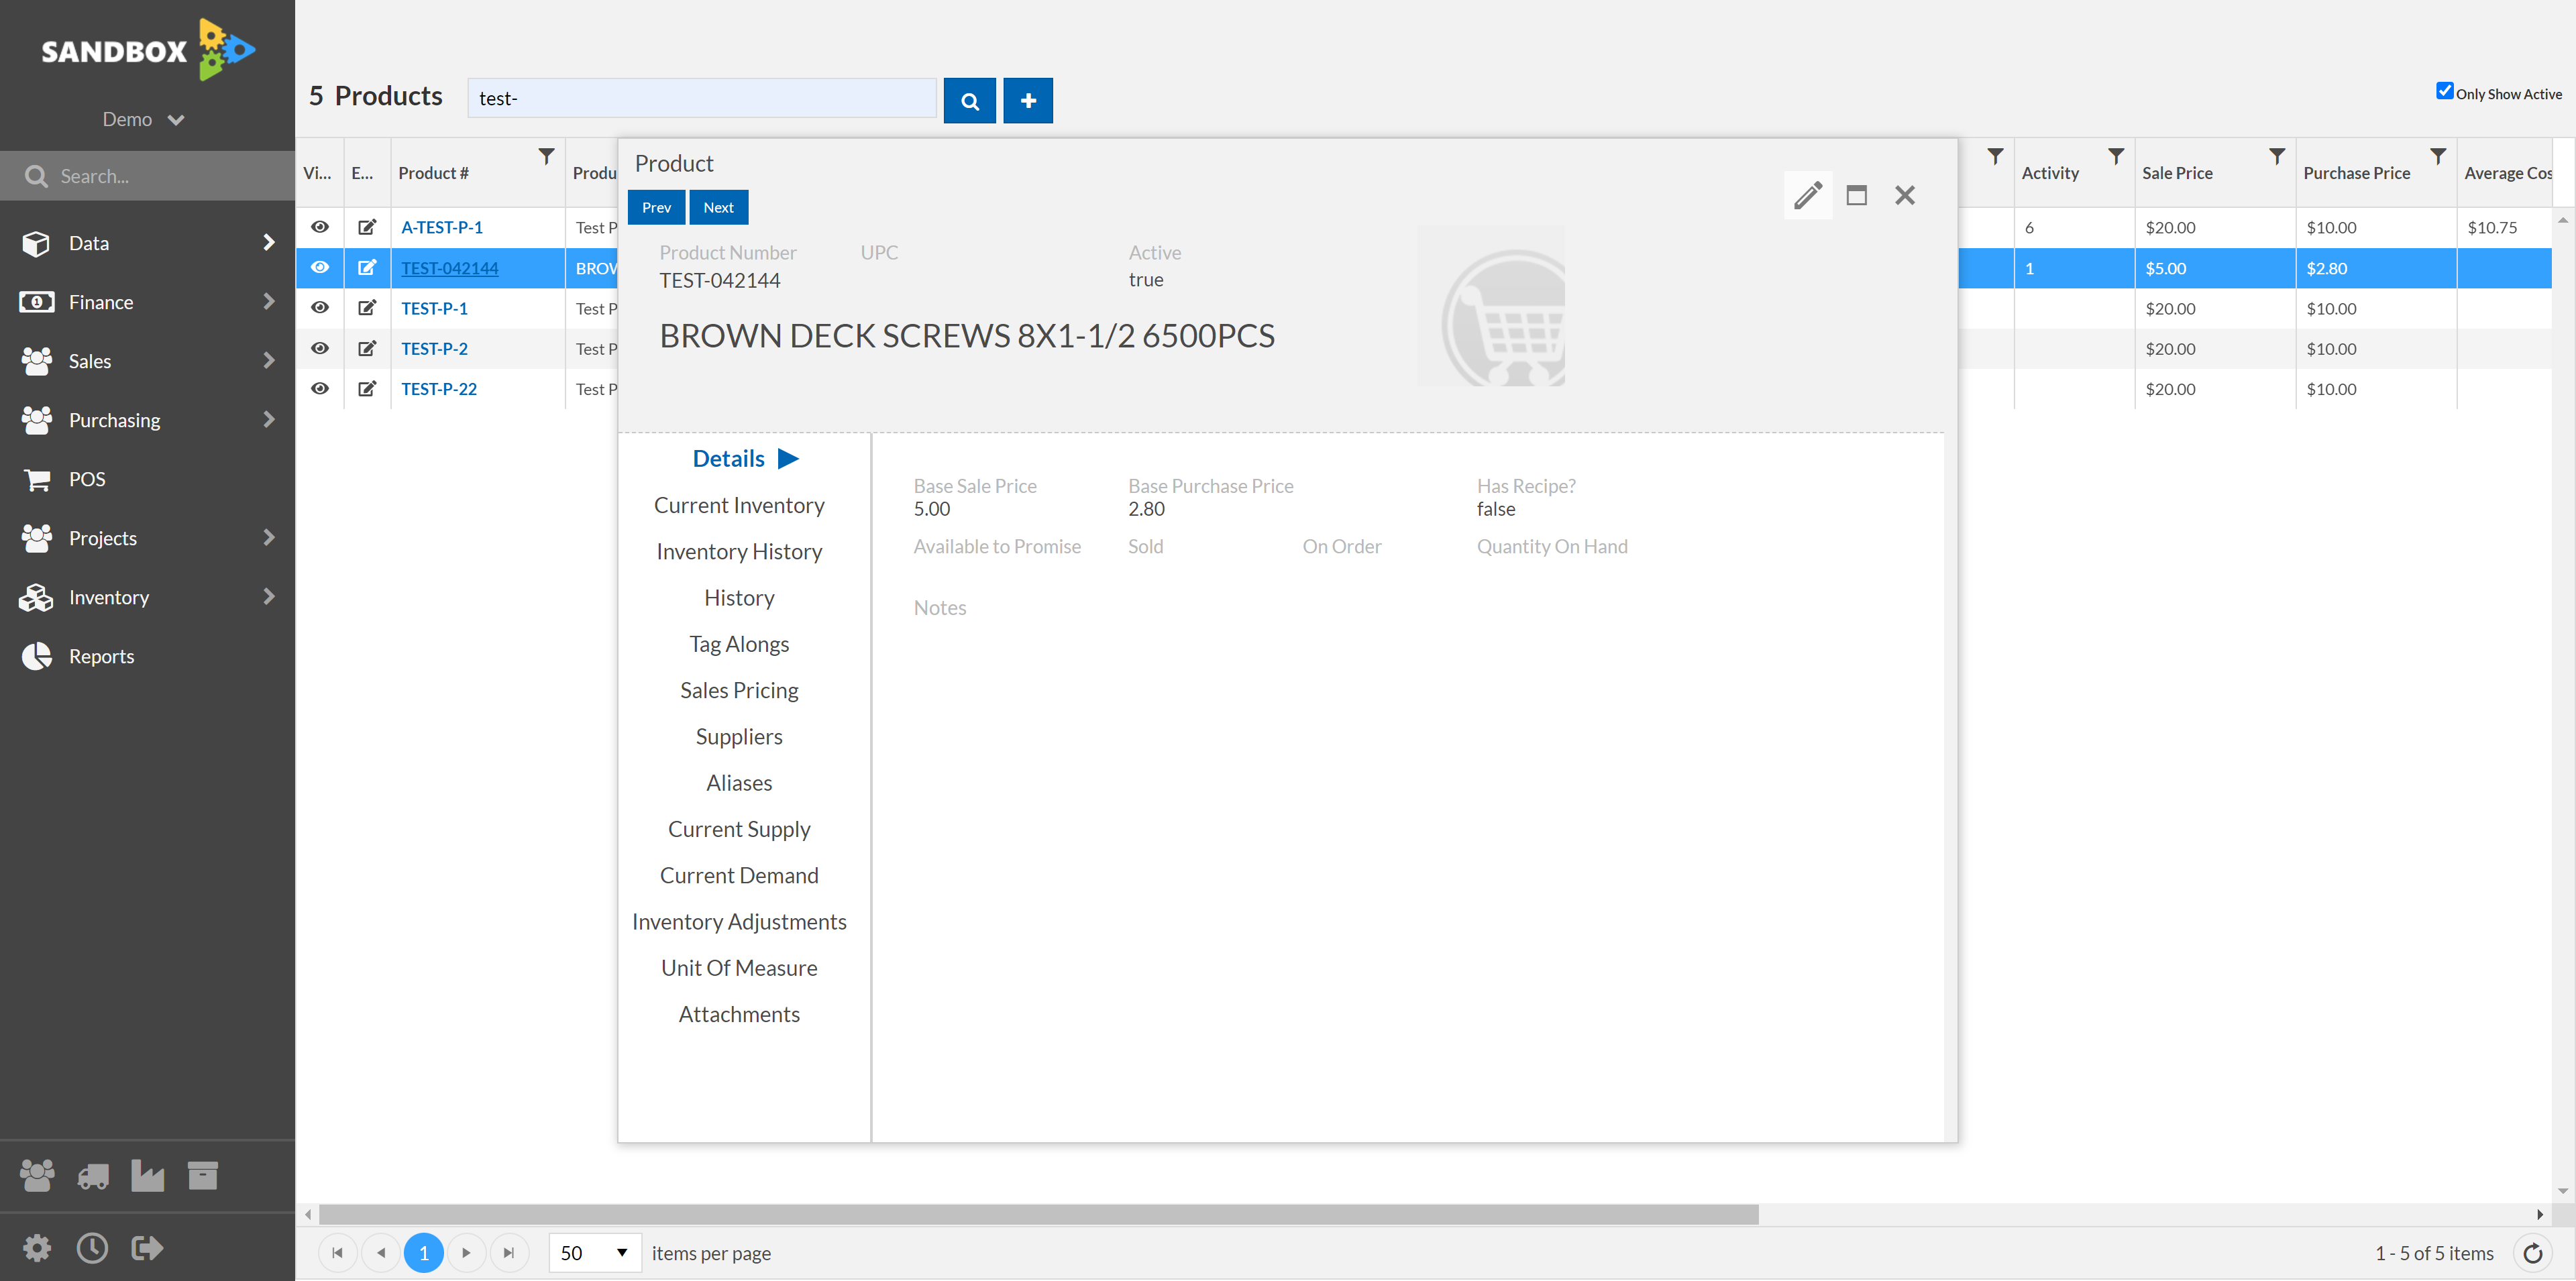Click the refresh icon in pager
Screen dimensions: 2576x1281
coord(2533,1253)
